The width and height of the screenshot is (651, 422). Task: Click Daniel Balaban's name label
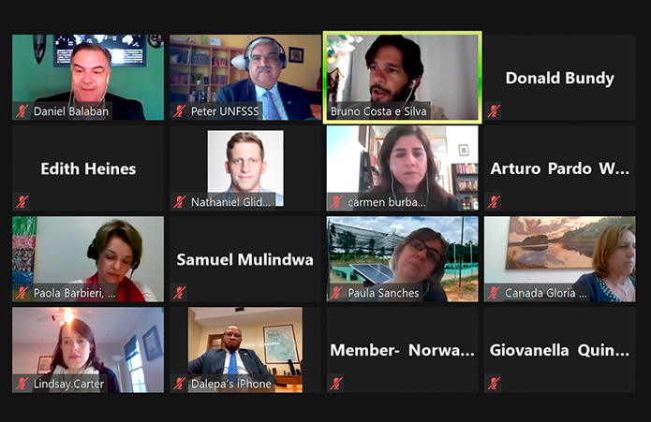[x=71, y=111]
